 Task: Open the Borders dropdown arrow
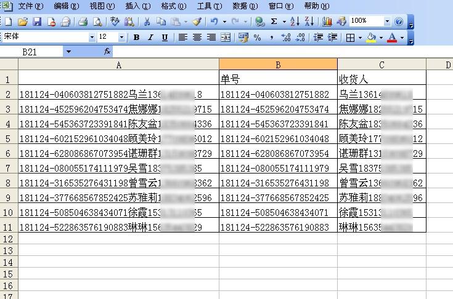tap(361, 37)
